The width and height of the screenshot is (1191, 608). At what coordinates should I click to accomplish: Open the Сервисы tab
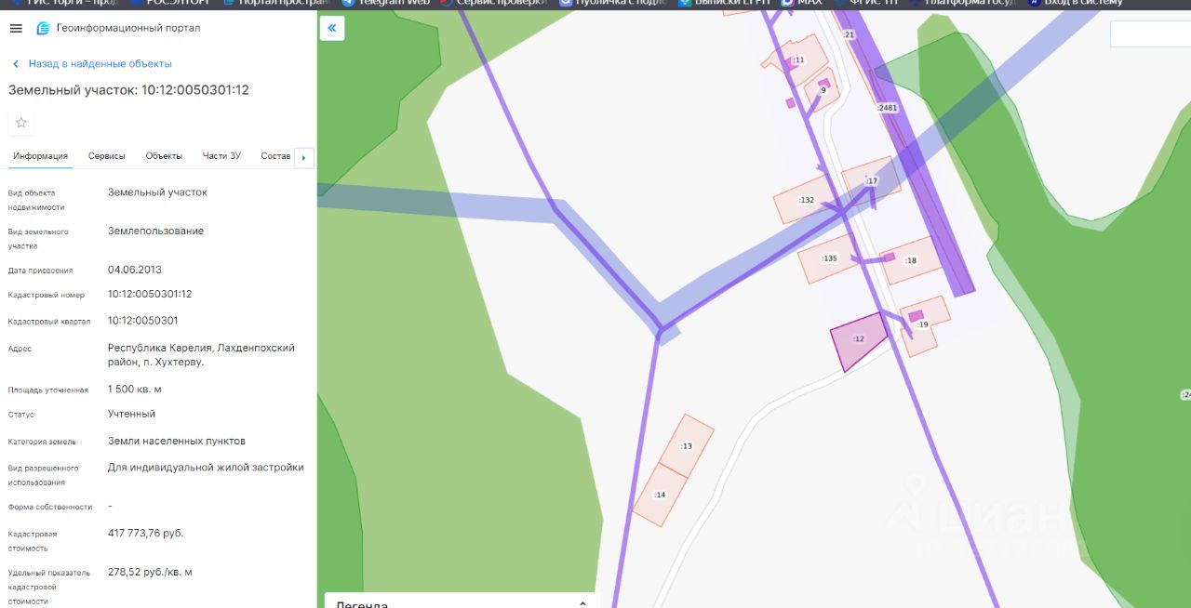[x=107, y=155]
